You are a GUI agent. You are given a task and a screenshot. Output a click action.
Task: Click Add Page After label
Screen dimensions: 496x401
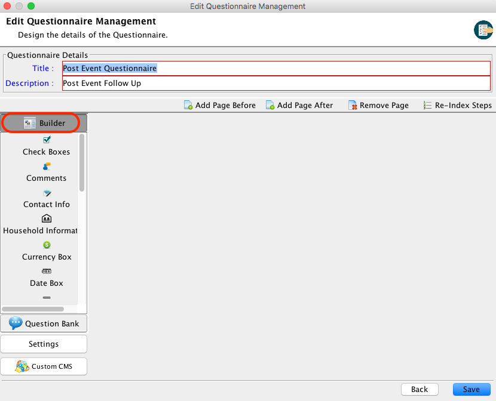tap(305, 105)
